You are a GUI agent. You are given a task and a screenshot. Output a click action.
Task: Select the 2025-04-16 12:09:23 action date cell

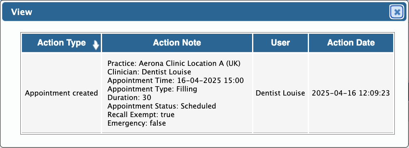[x=351, y=93]
